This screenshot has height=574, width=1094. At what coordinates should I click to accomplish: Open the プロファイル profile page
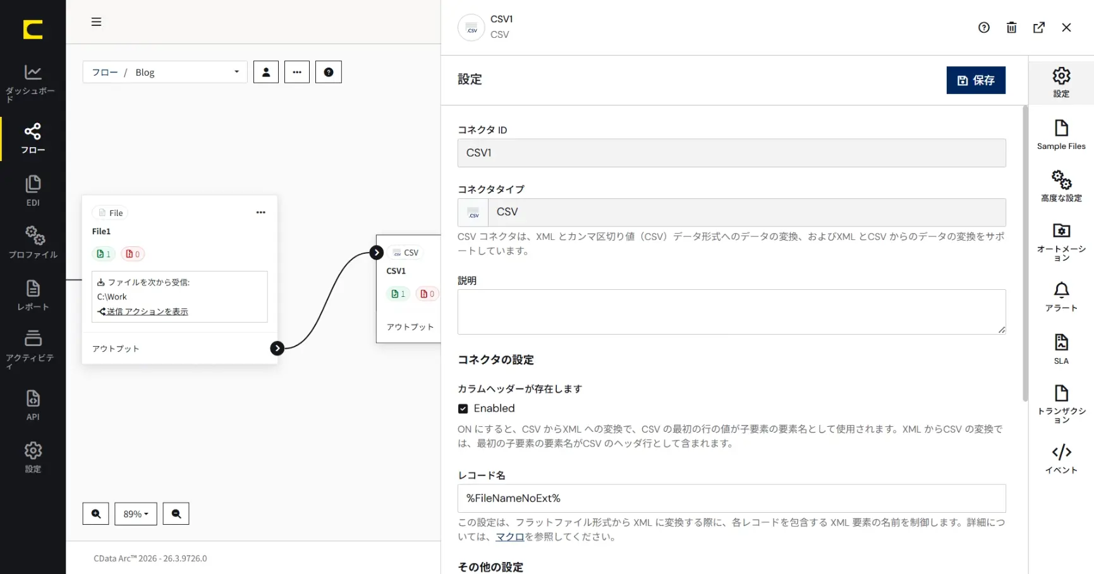33,243
